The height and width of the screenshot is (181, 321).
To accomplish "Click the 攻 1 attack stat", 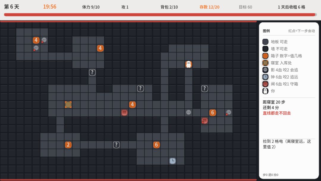I will 125,7.
